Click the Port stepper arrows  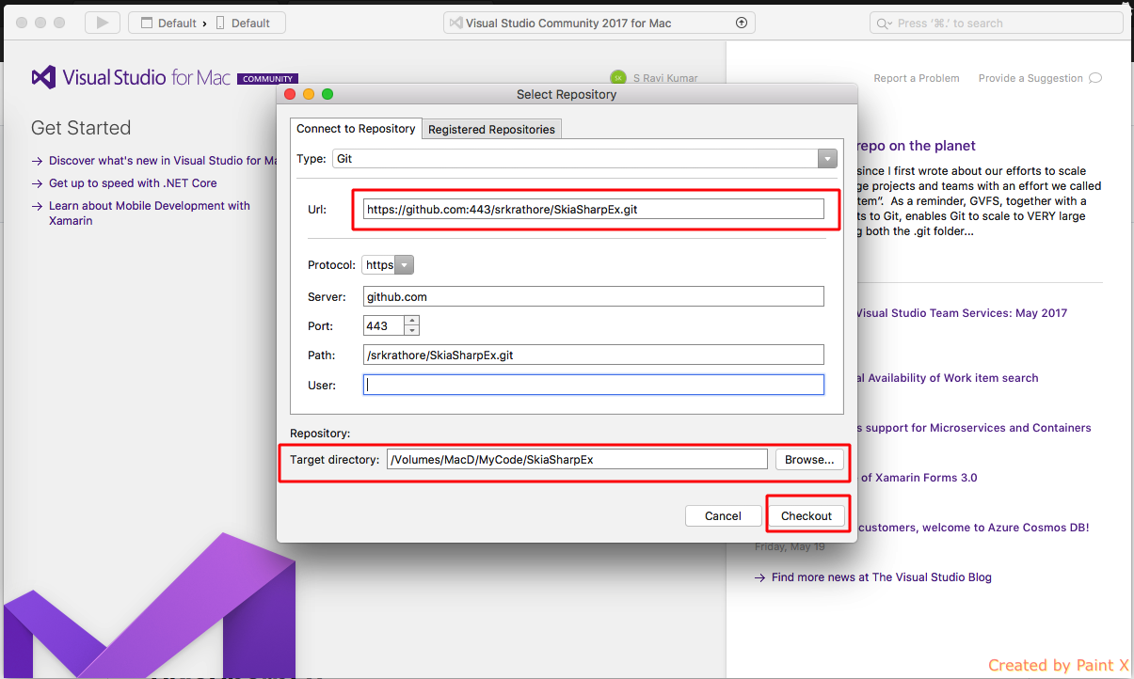(411, 325)
